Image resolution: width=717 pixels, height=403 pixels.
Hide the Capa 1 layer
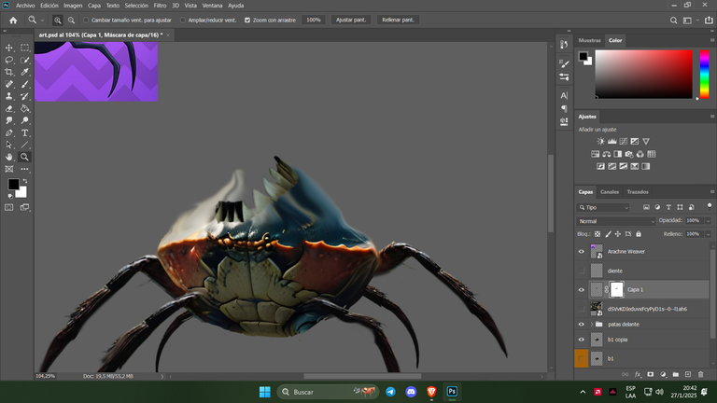tap(582, 290)
